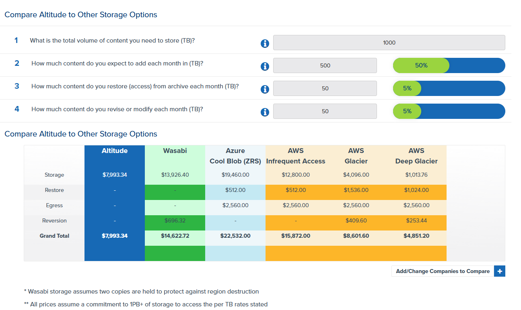
Task: Click the Add/Change Companies to Compare button
Action: [x=443, y=271]
